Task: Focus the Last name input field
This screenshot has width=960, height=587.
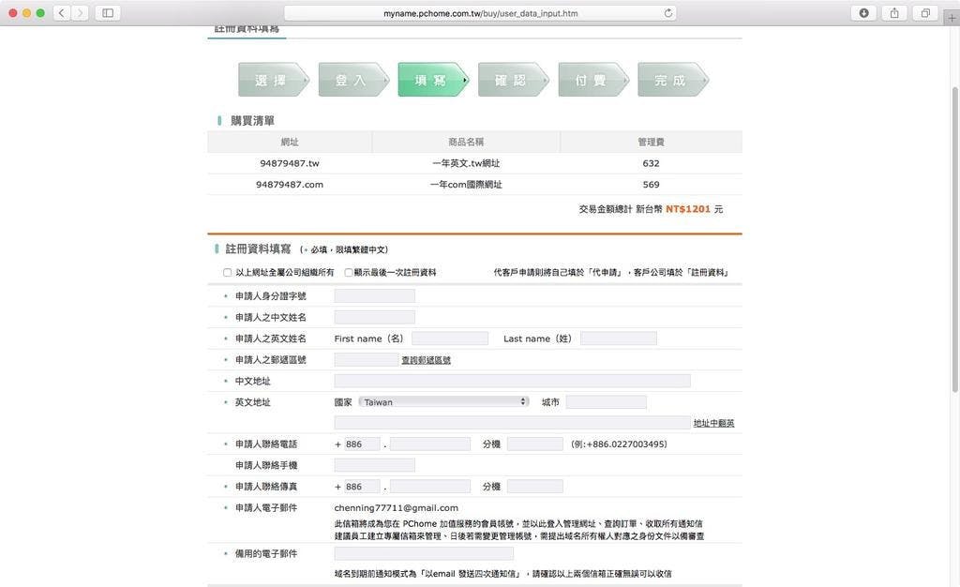Action: (x=619, y=339)
